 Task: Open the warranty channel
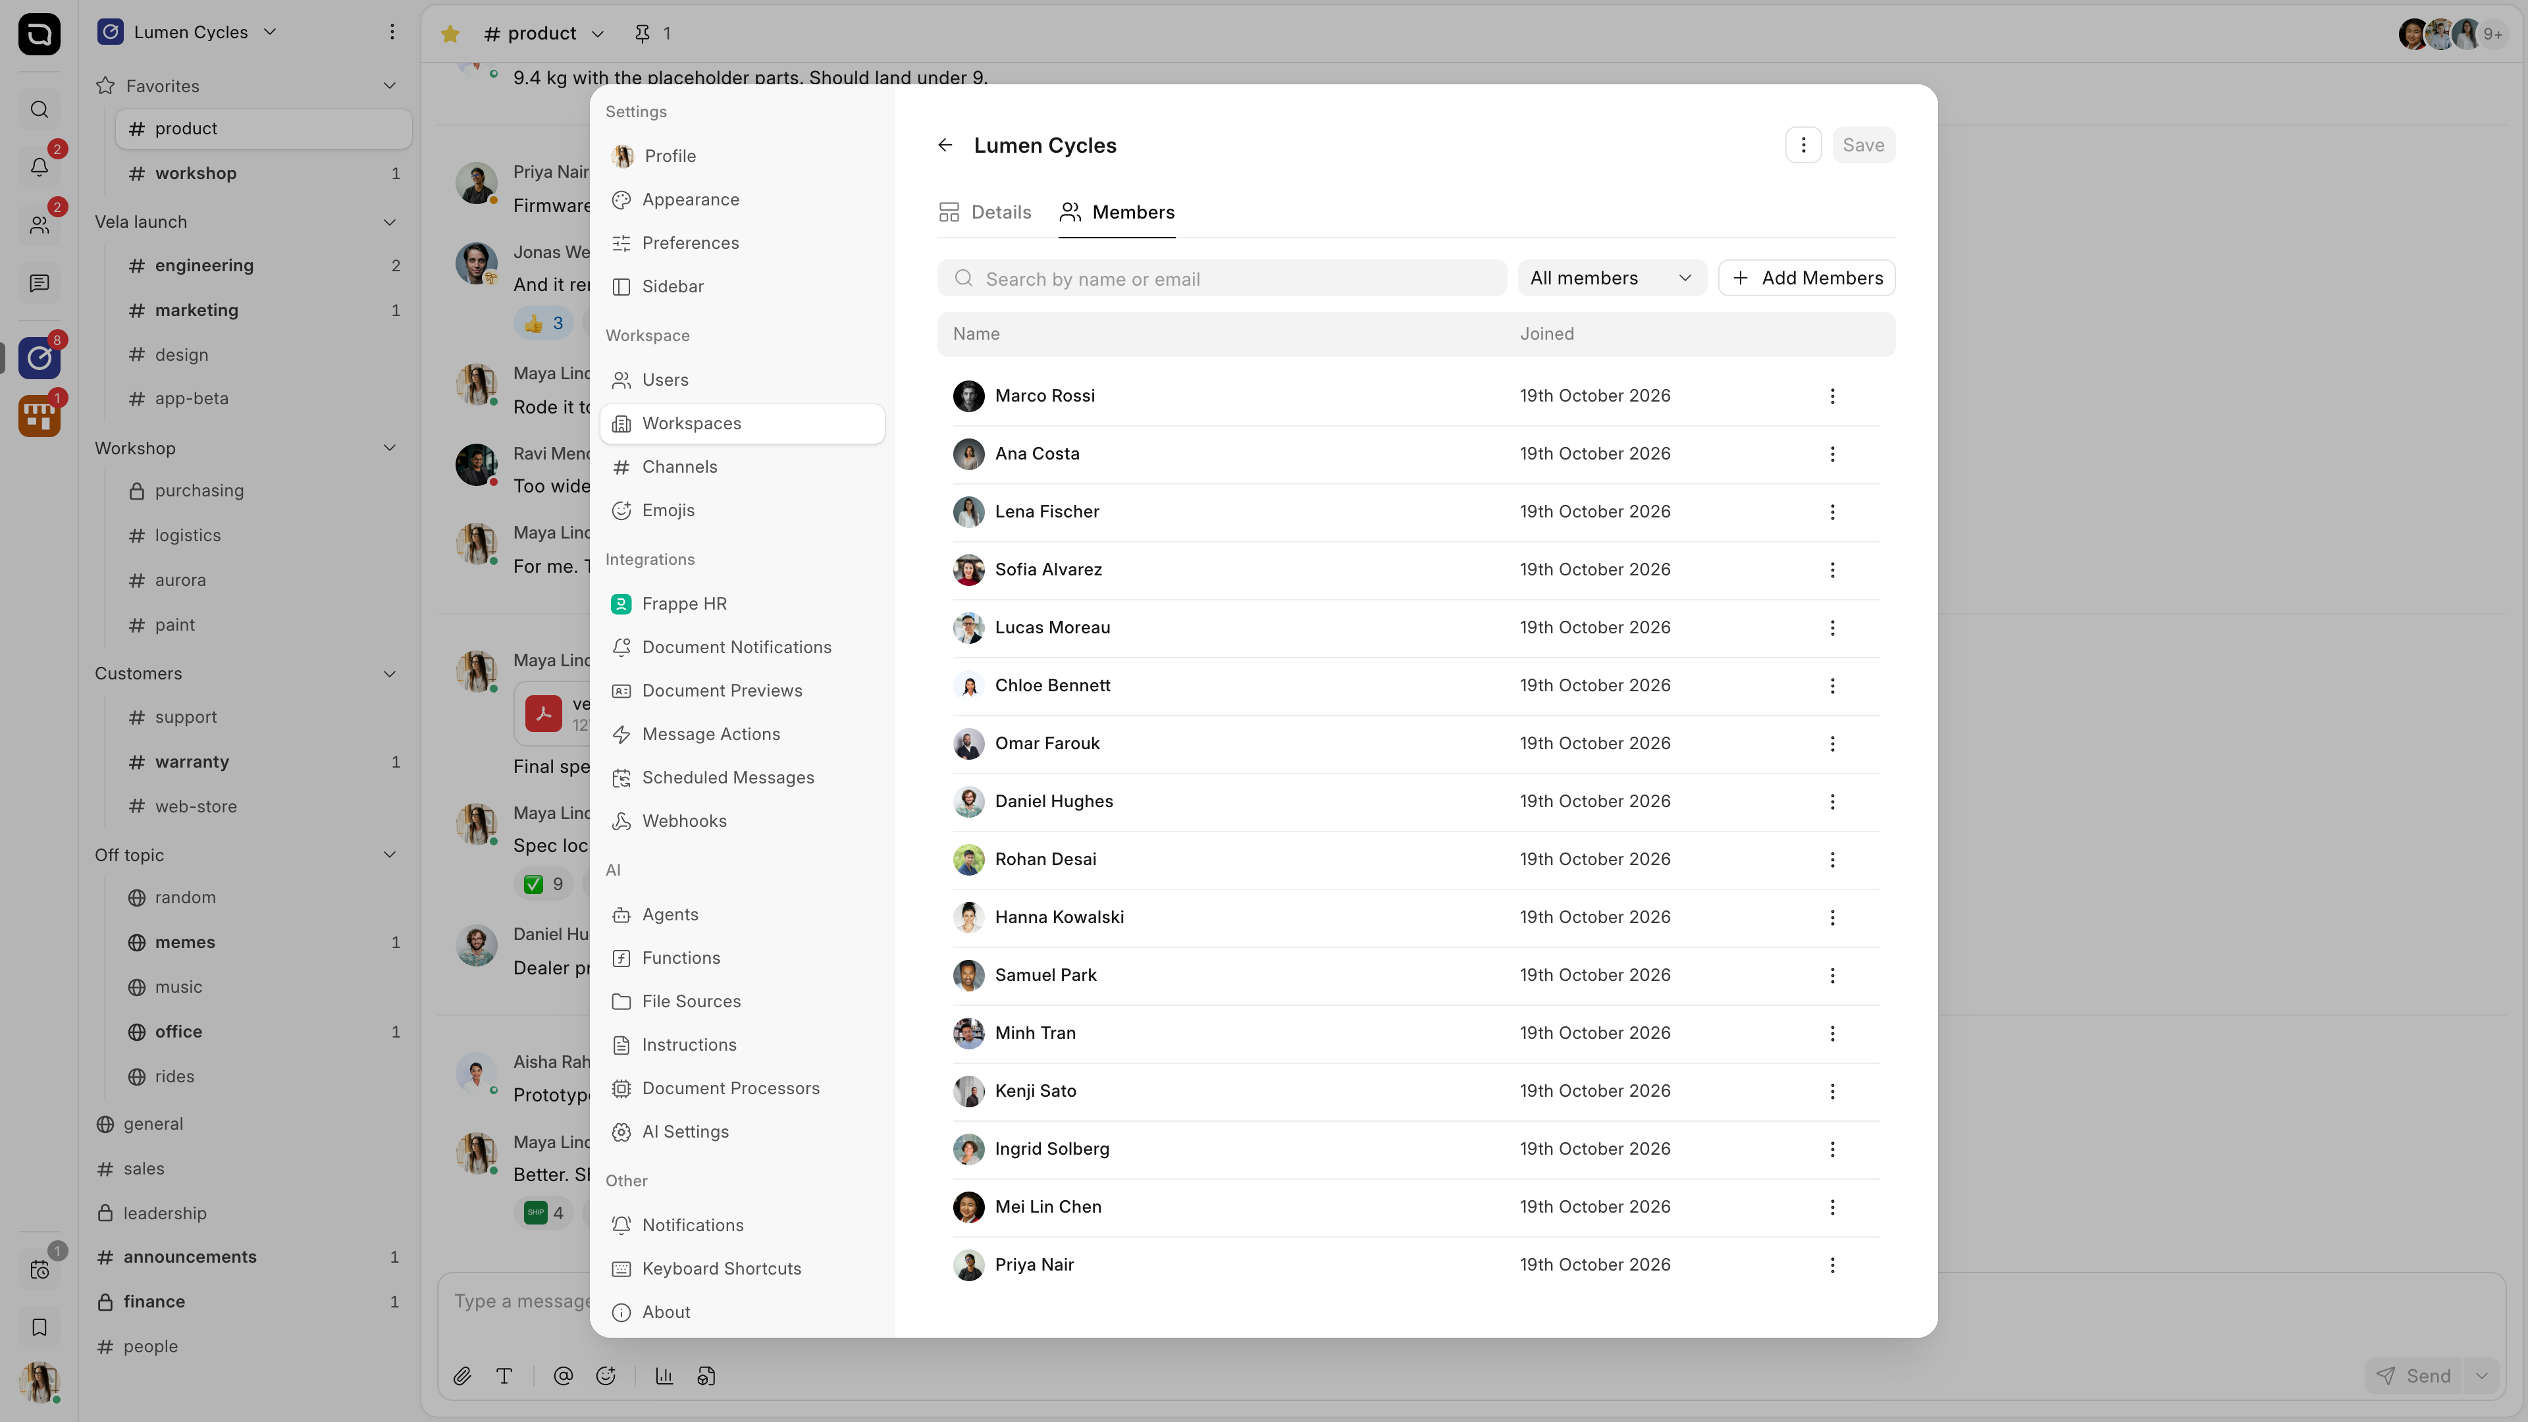coord(263,762)
